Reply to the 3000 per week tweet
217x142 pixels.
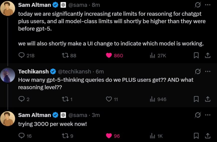coord(22,136)
